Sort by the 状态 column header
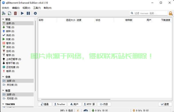 click(104, 20)
